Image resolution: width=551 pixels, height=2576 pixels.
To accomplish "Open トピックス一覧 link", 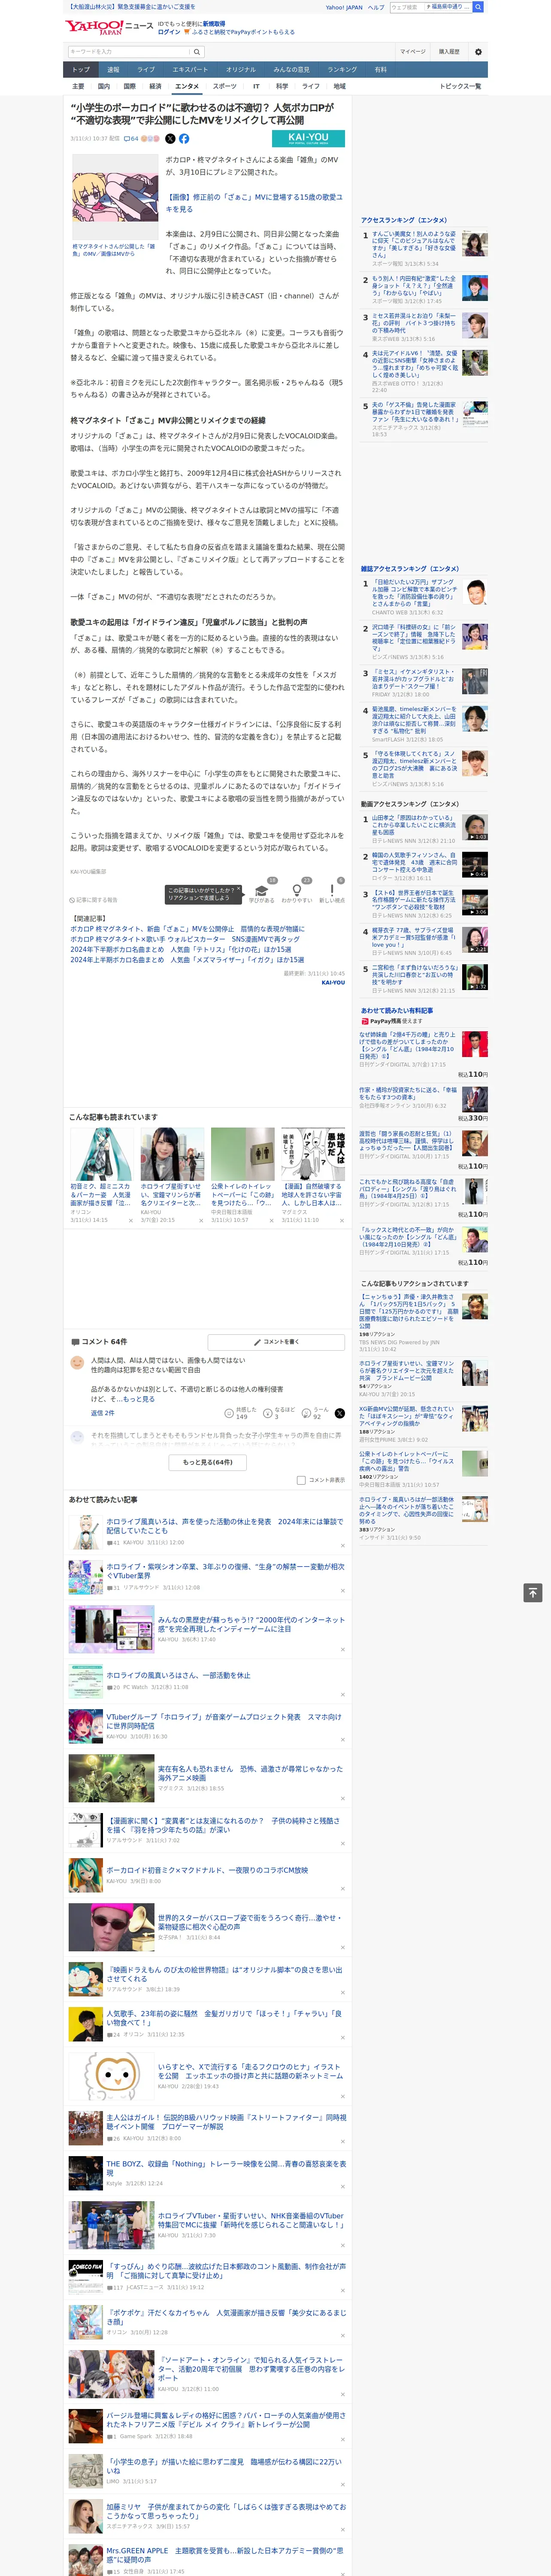I will point(460,86).
